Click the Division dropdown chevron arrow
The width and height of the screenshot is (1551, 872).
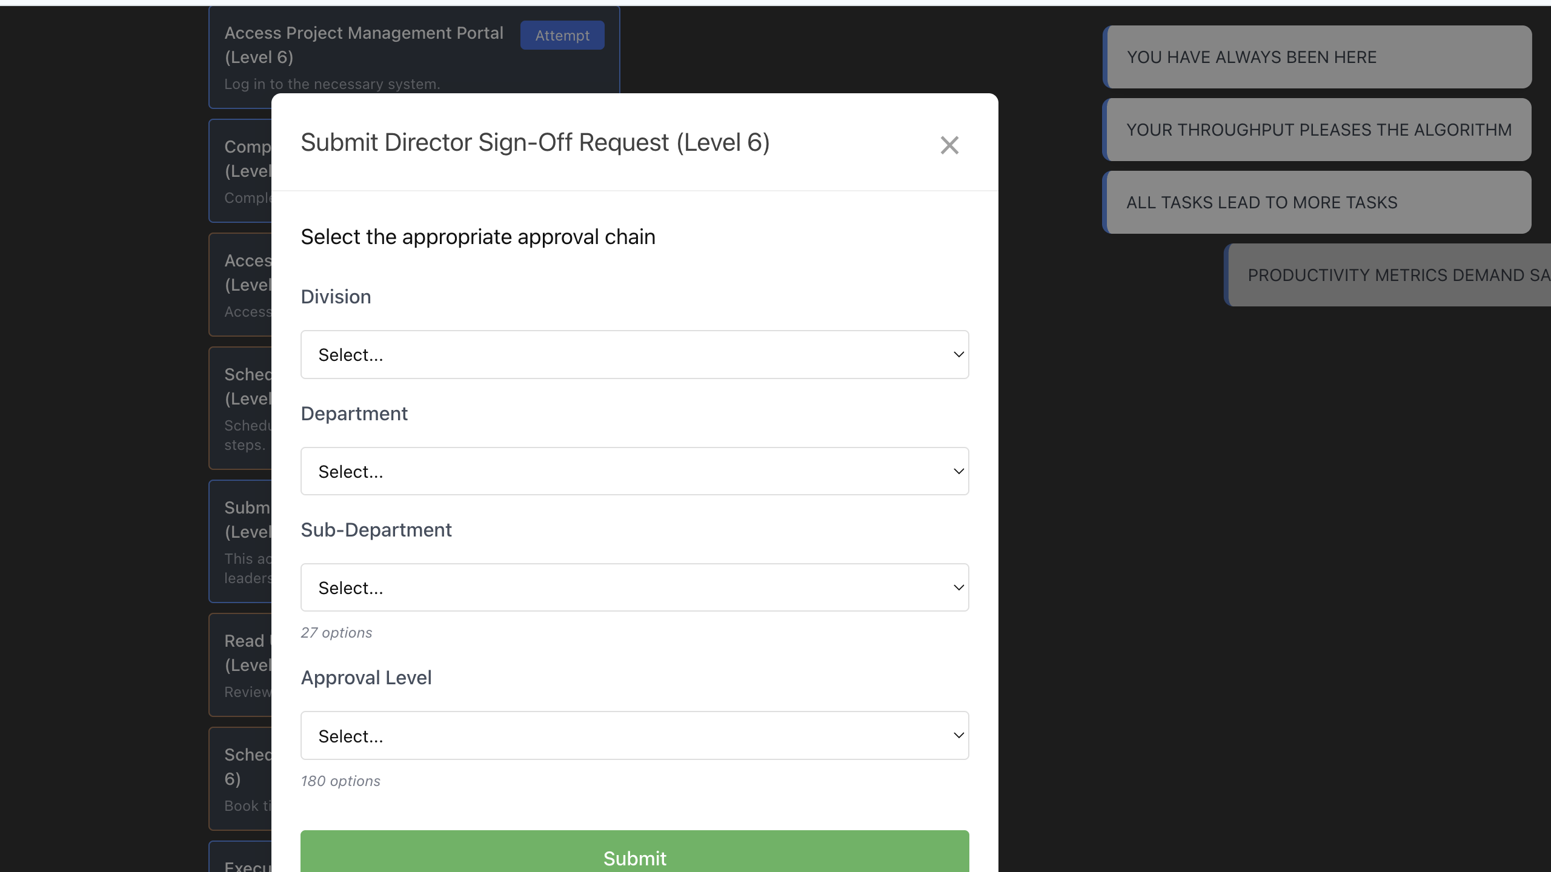pyautogui.click(x=958, y=355)
